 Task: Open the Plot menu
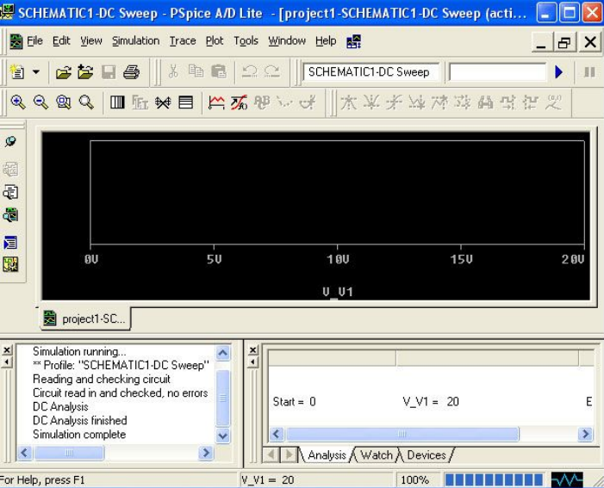click(215, 40)
